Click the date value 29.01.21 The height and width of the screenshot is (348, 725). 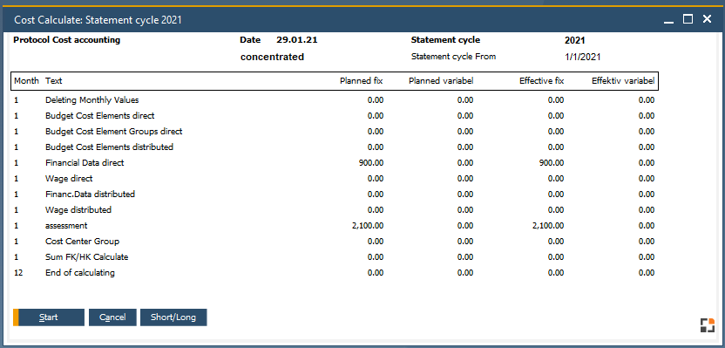tap(297, 40)
